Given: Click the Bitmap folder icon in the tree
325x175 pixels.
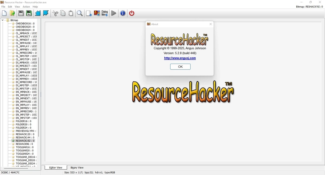Looking at the screenshot, I should pos(8,20).
